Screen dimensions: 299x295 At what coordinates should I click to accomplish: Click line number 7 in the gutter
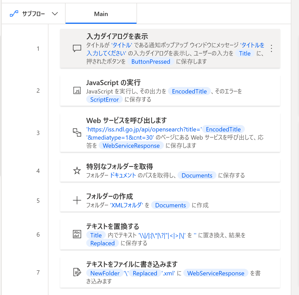[x=38, y=273]
